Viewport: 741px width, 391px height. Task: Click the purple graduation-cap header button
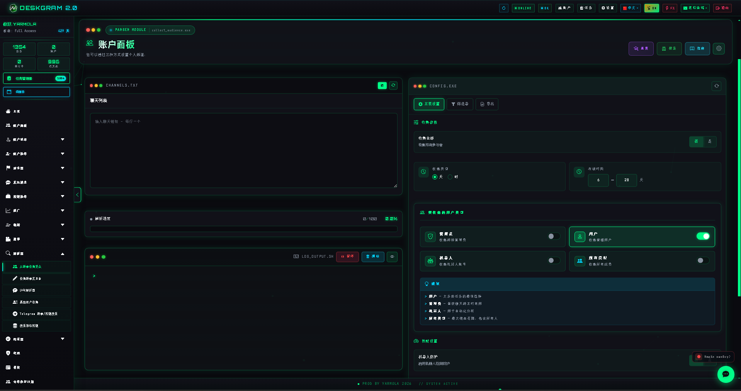tap(641, 49)
